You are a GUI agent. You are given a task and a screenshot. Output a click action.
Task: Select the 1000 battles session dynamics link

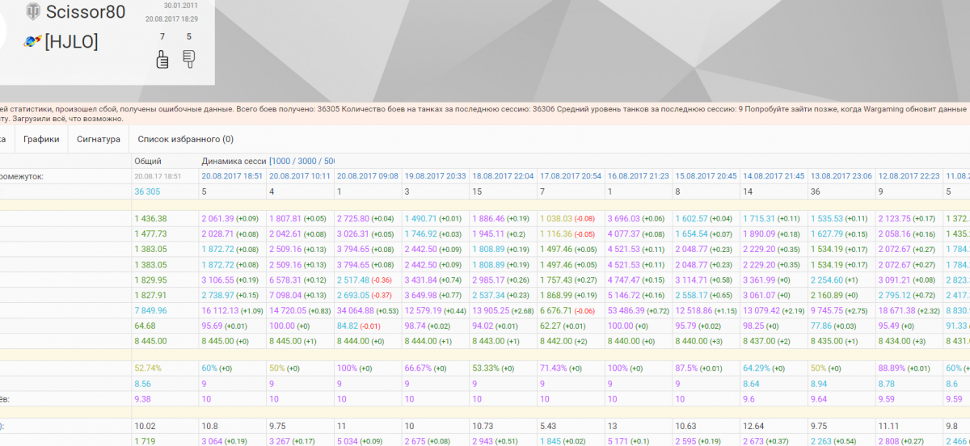click(282, 161)
